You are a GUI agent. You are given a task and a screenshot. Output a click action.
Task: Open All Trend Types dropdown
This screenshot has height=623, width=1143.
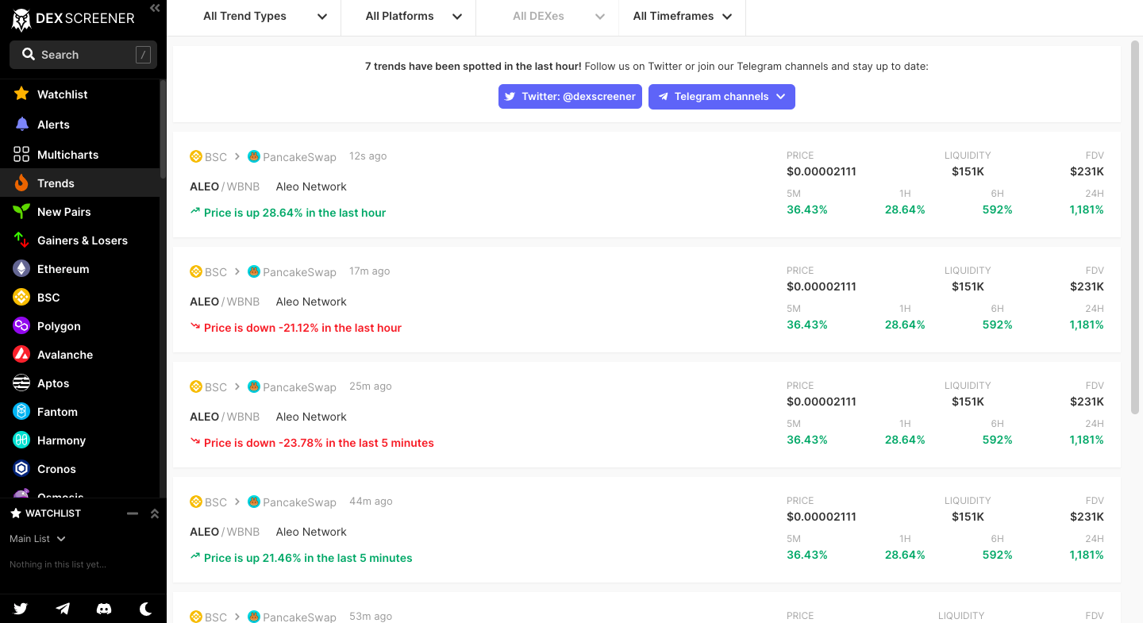point(265,16)
